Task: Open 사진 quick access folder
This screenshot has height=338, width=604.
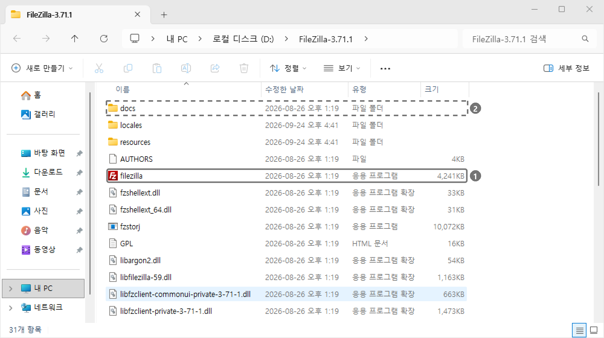Action: [x=35, y=211]
